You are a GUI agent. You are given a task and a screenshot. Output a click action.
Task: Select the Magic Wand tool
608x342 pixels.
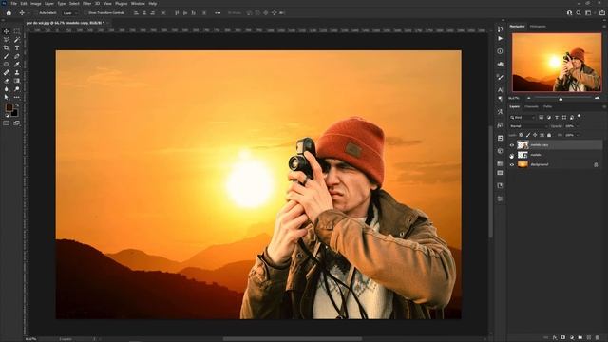pos(17,40)
